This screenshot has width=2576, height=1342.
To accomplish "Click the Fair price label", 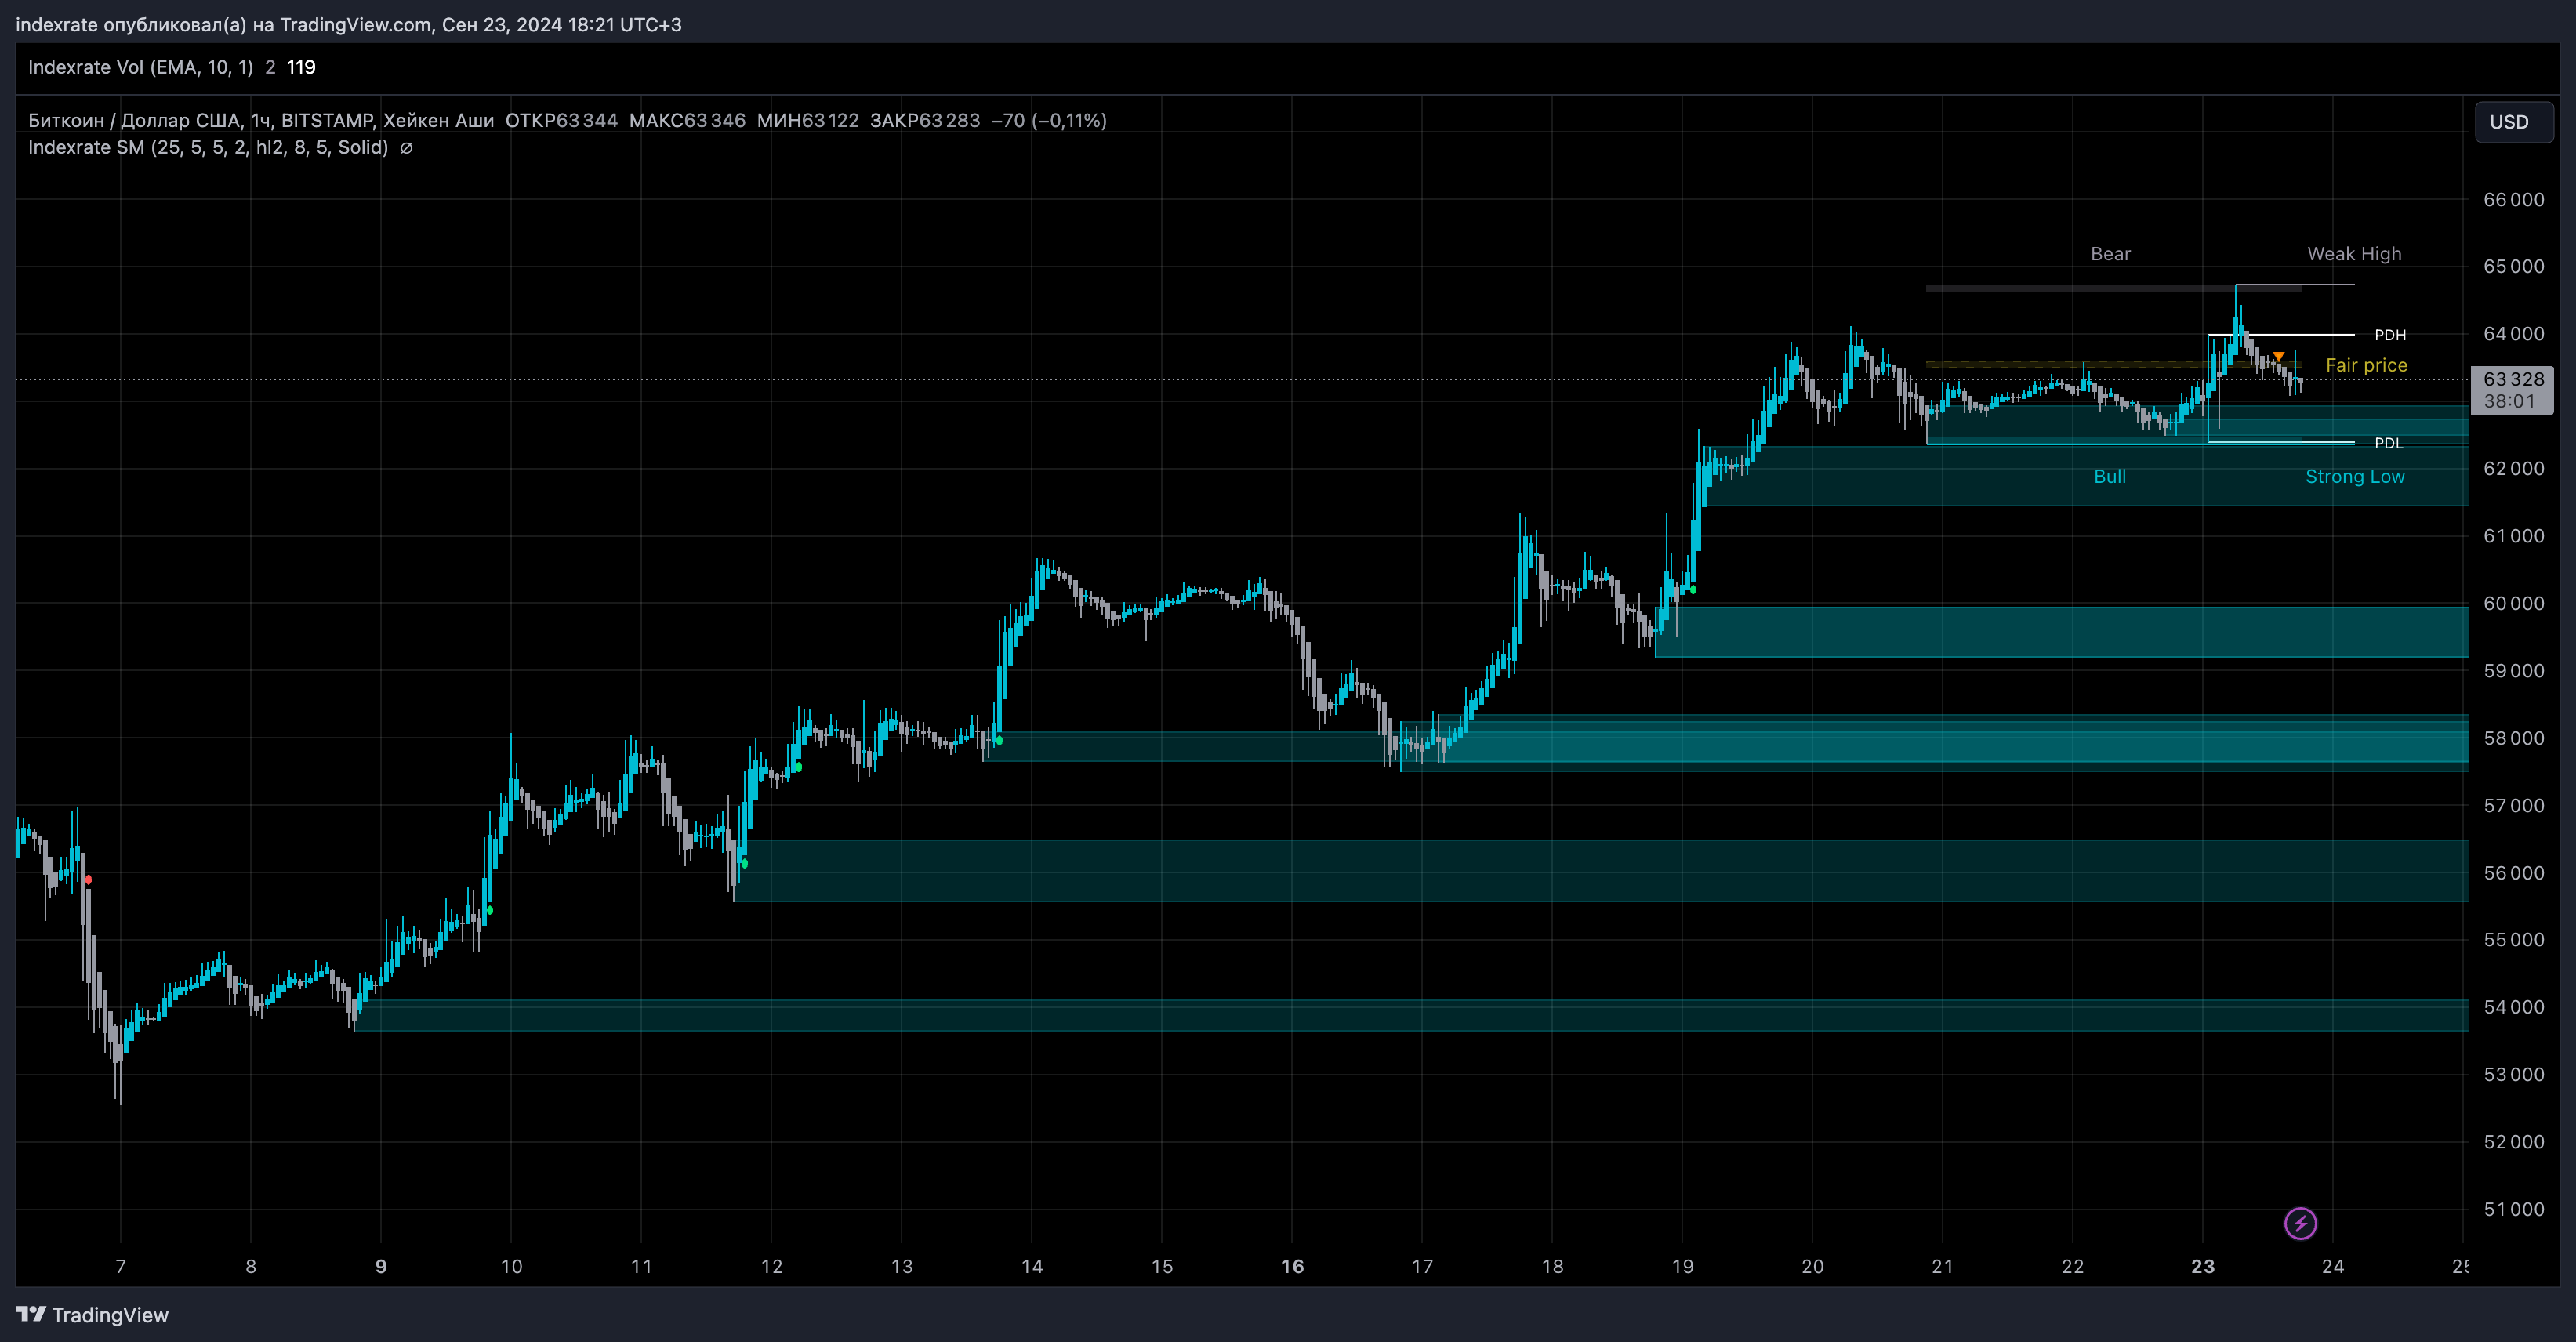I will click(2366, 365).
